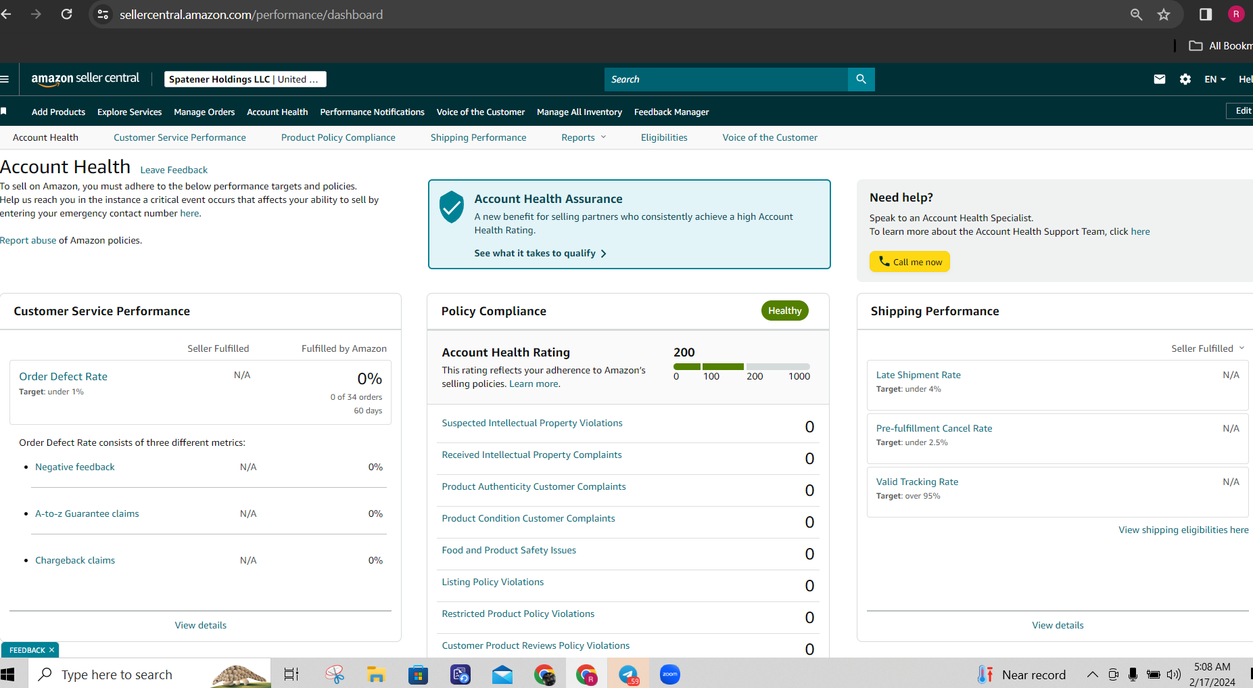This screenshot has height=688, width=1253.
Task: Open the Seller Central hamburger menu
Action: point(5,79)
